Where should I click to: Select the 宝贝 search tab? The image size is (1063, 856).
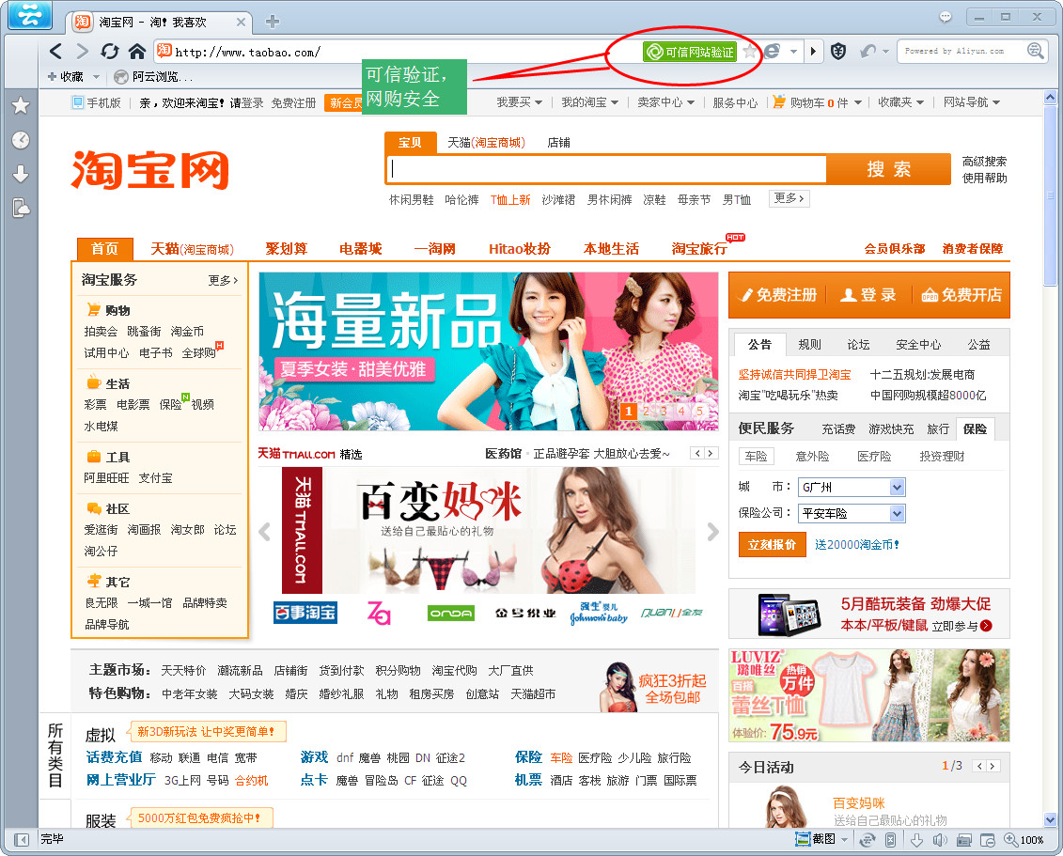tap(410, 142)
